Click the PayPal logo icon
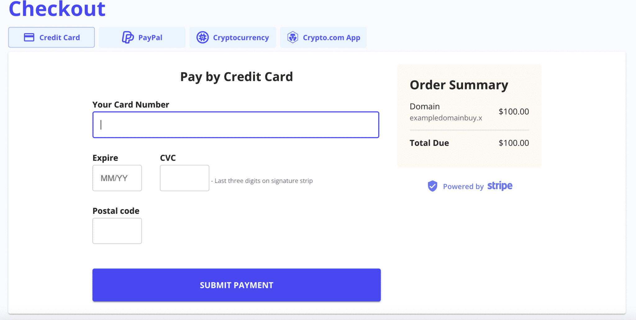This screenshot has height=320, width=636. click(127, 37)
